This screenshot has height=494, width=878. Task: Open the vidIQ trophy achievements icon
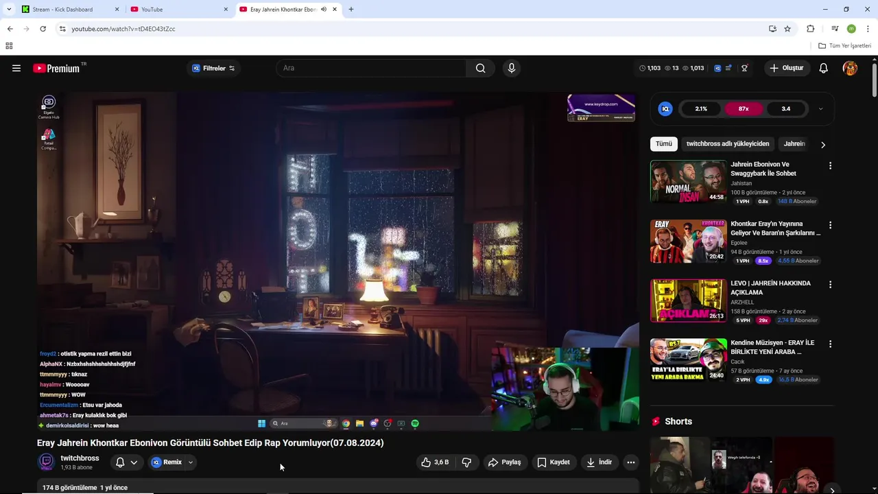pos(744,68)
